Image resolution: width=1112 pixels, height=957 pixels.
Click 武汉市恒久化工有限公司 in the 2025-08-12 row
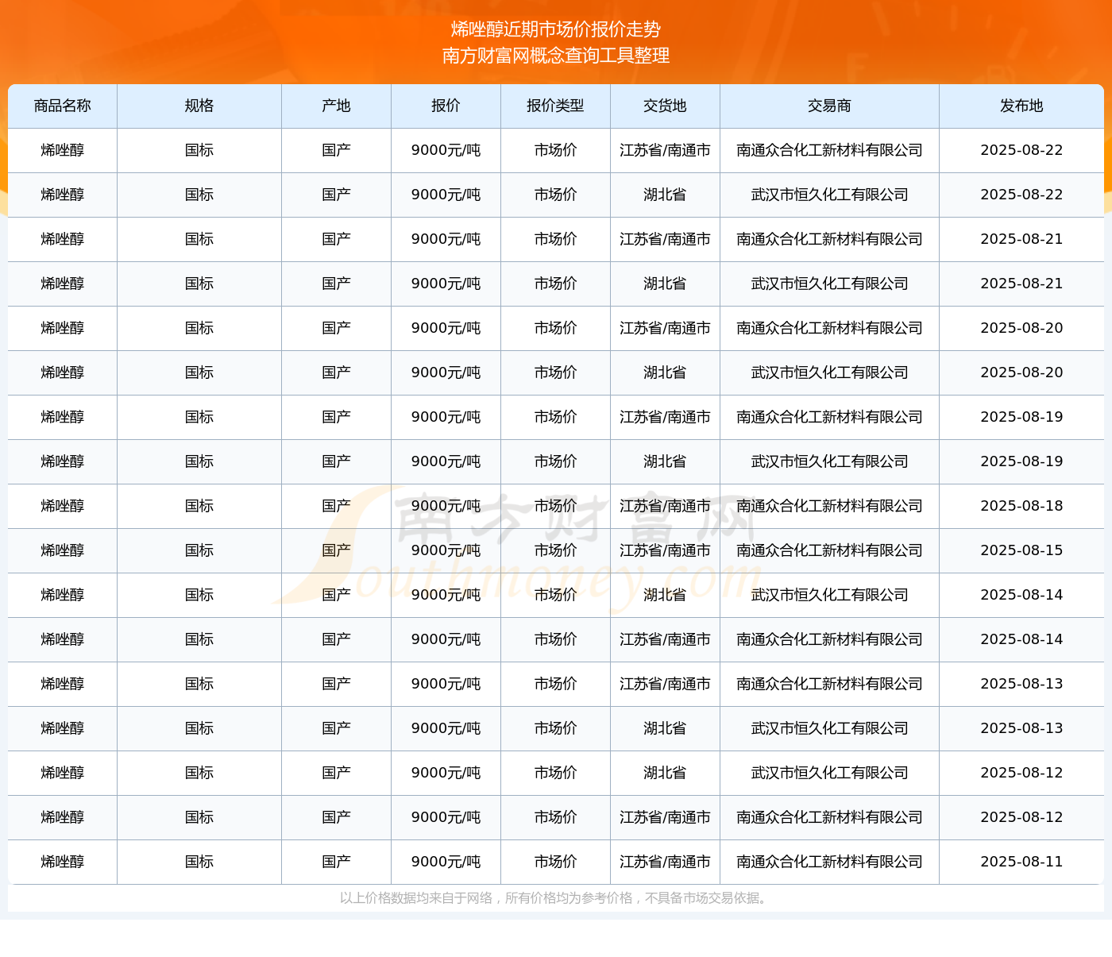(x=830, y=773)
